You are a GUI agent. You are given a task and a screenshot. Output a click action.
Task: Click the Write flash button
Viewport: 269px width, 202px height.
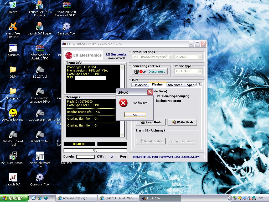click(182, 122)
